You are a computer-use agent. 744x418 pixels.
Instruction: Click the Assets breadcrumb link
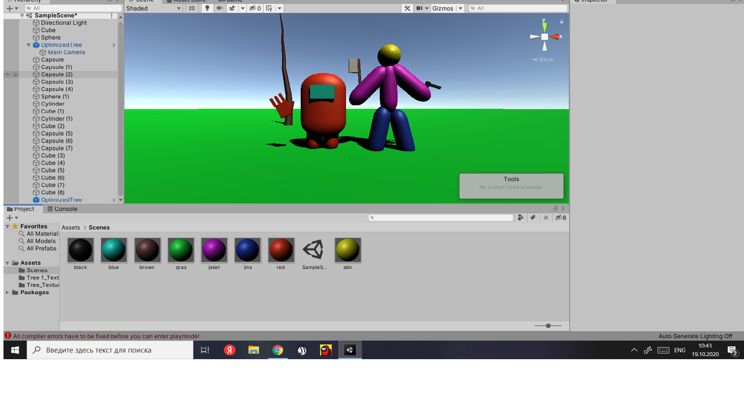pos(71,228)
